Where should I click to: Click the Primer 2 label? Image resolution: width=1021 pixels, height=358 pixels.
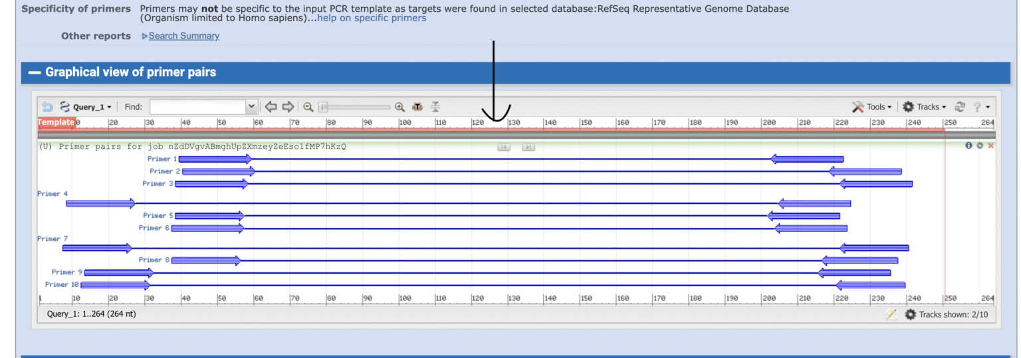pos(166,171)
